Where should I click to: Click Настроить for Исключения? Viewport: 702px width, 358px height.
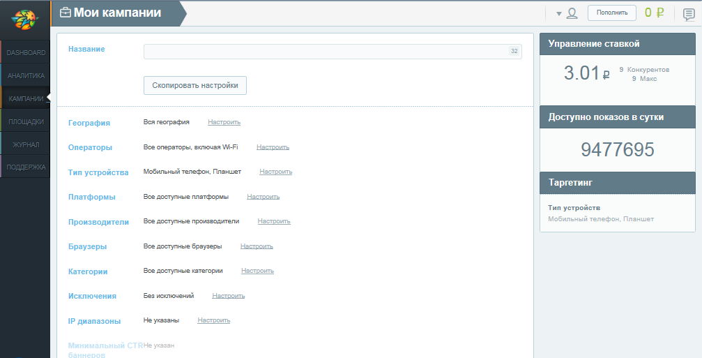pyautogui.click(x=229, y=296)
